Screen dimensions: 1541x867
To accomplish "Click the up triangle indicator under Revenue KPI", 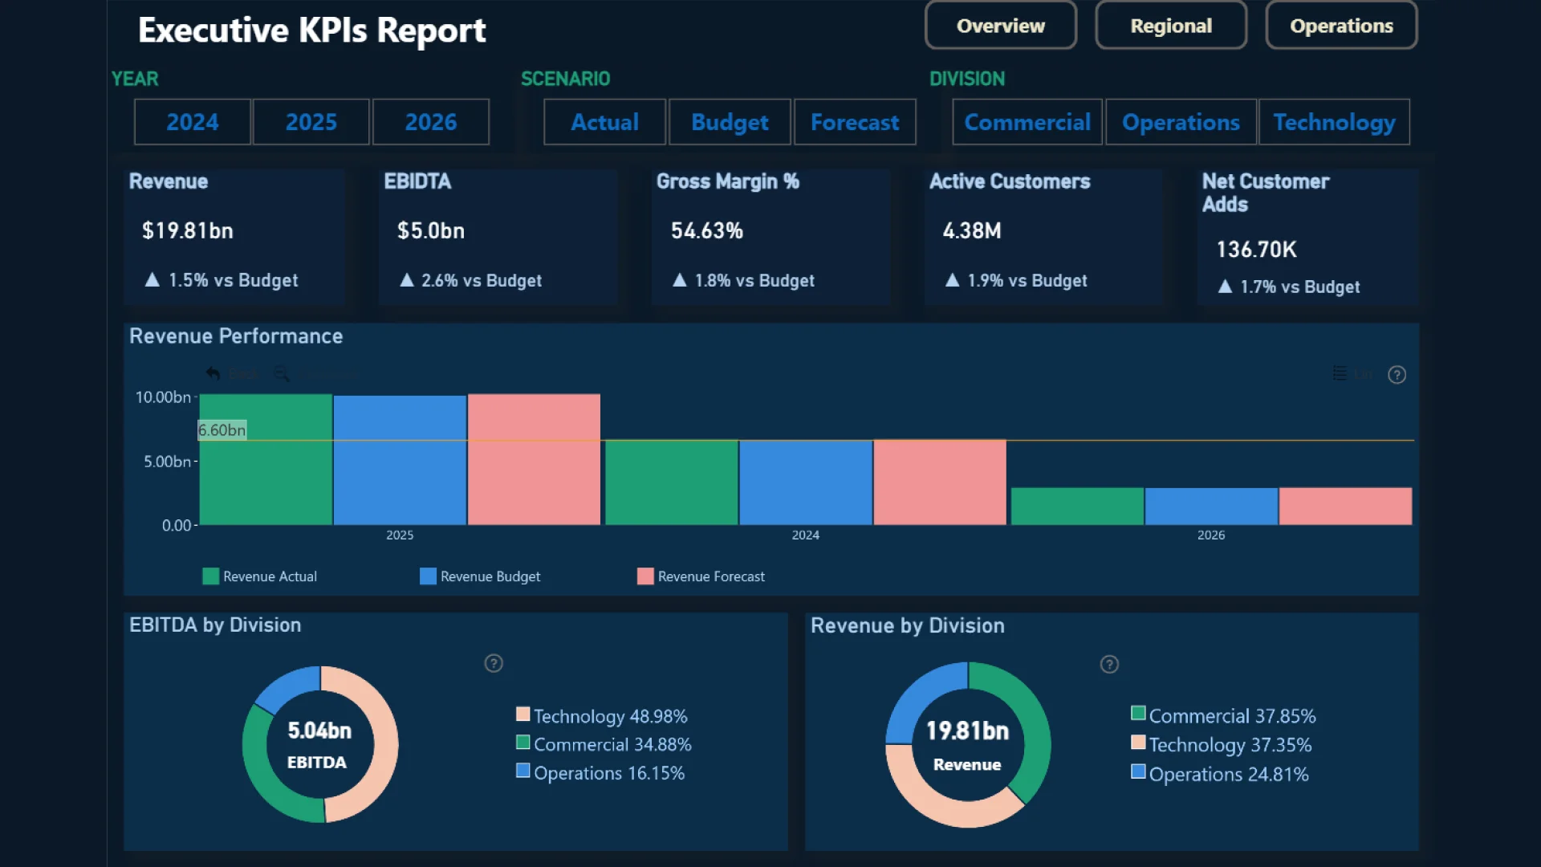I will 152,279.
